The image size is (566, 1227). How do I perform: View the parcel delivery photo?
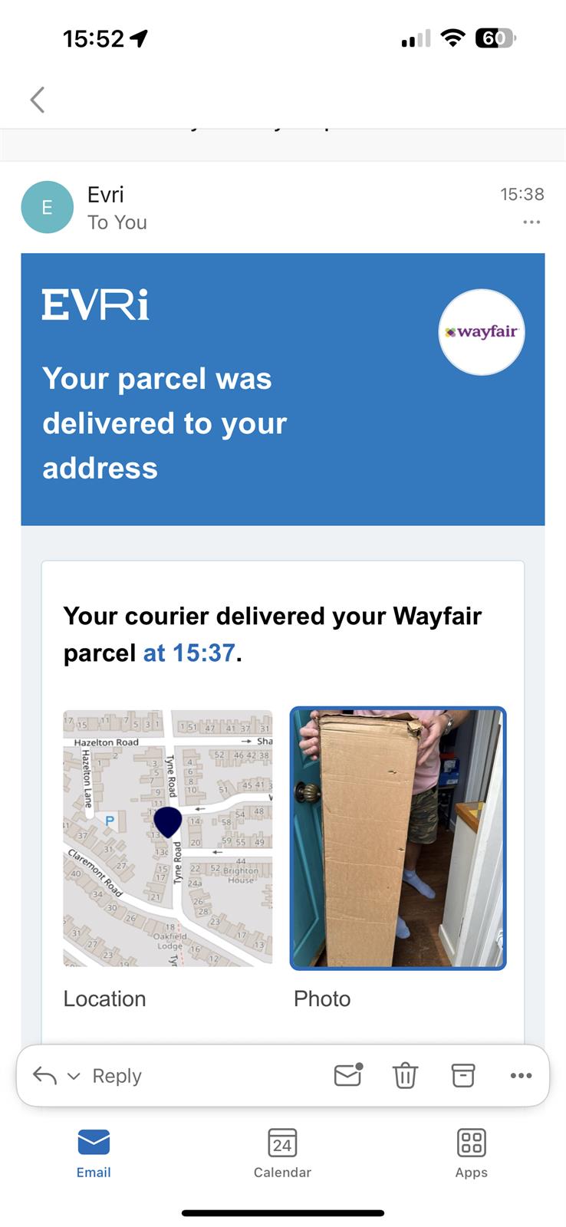tap(398, 838)
